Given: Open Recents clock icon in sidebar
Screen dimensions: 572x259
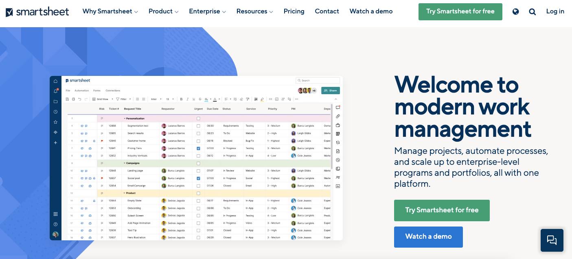Looking at the screenshot, I should tap(56, 112).
